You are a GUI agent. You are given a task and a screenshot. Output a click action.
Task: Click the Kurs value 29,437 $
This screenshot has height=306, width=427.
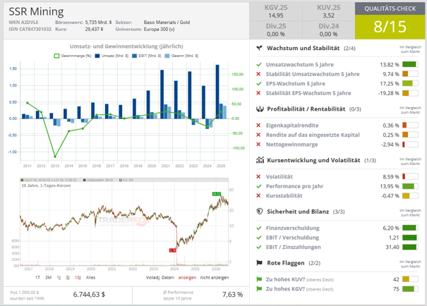pyautogui.click(x=94, y=29)
